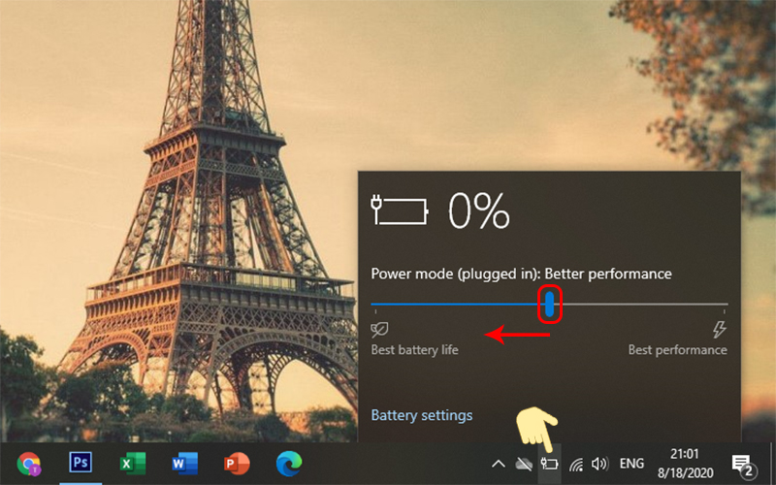
Task: Click the 0% battery percentage text
Action: 478,210
